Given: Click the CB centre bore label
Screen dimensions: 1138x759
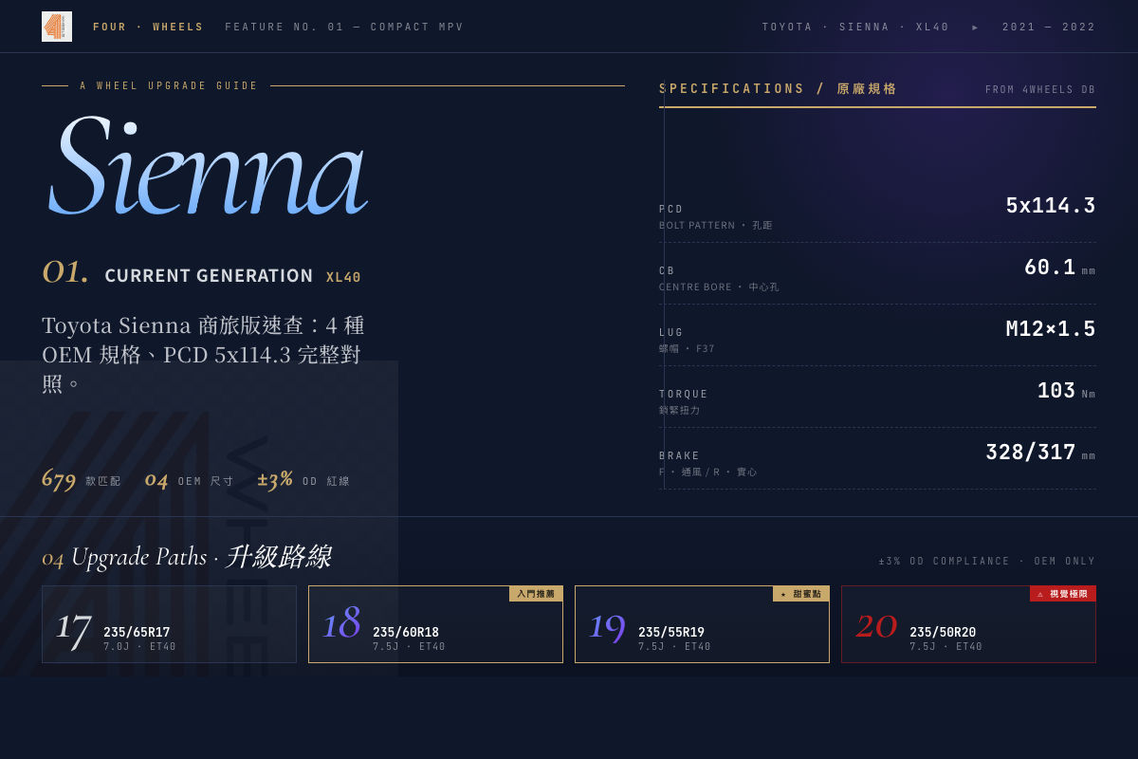Looking at the screenshot, I should coord(719,278).
